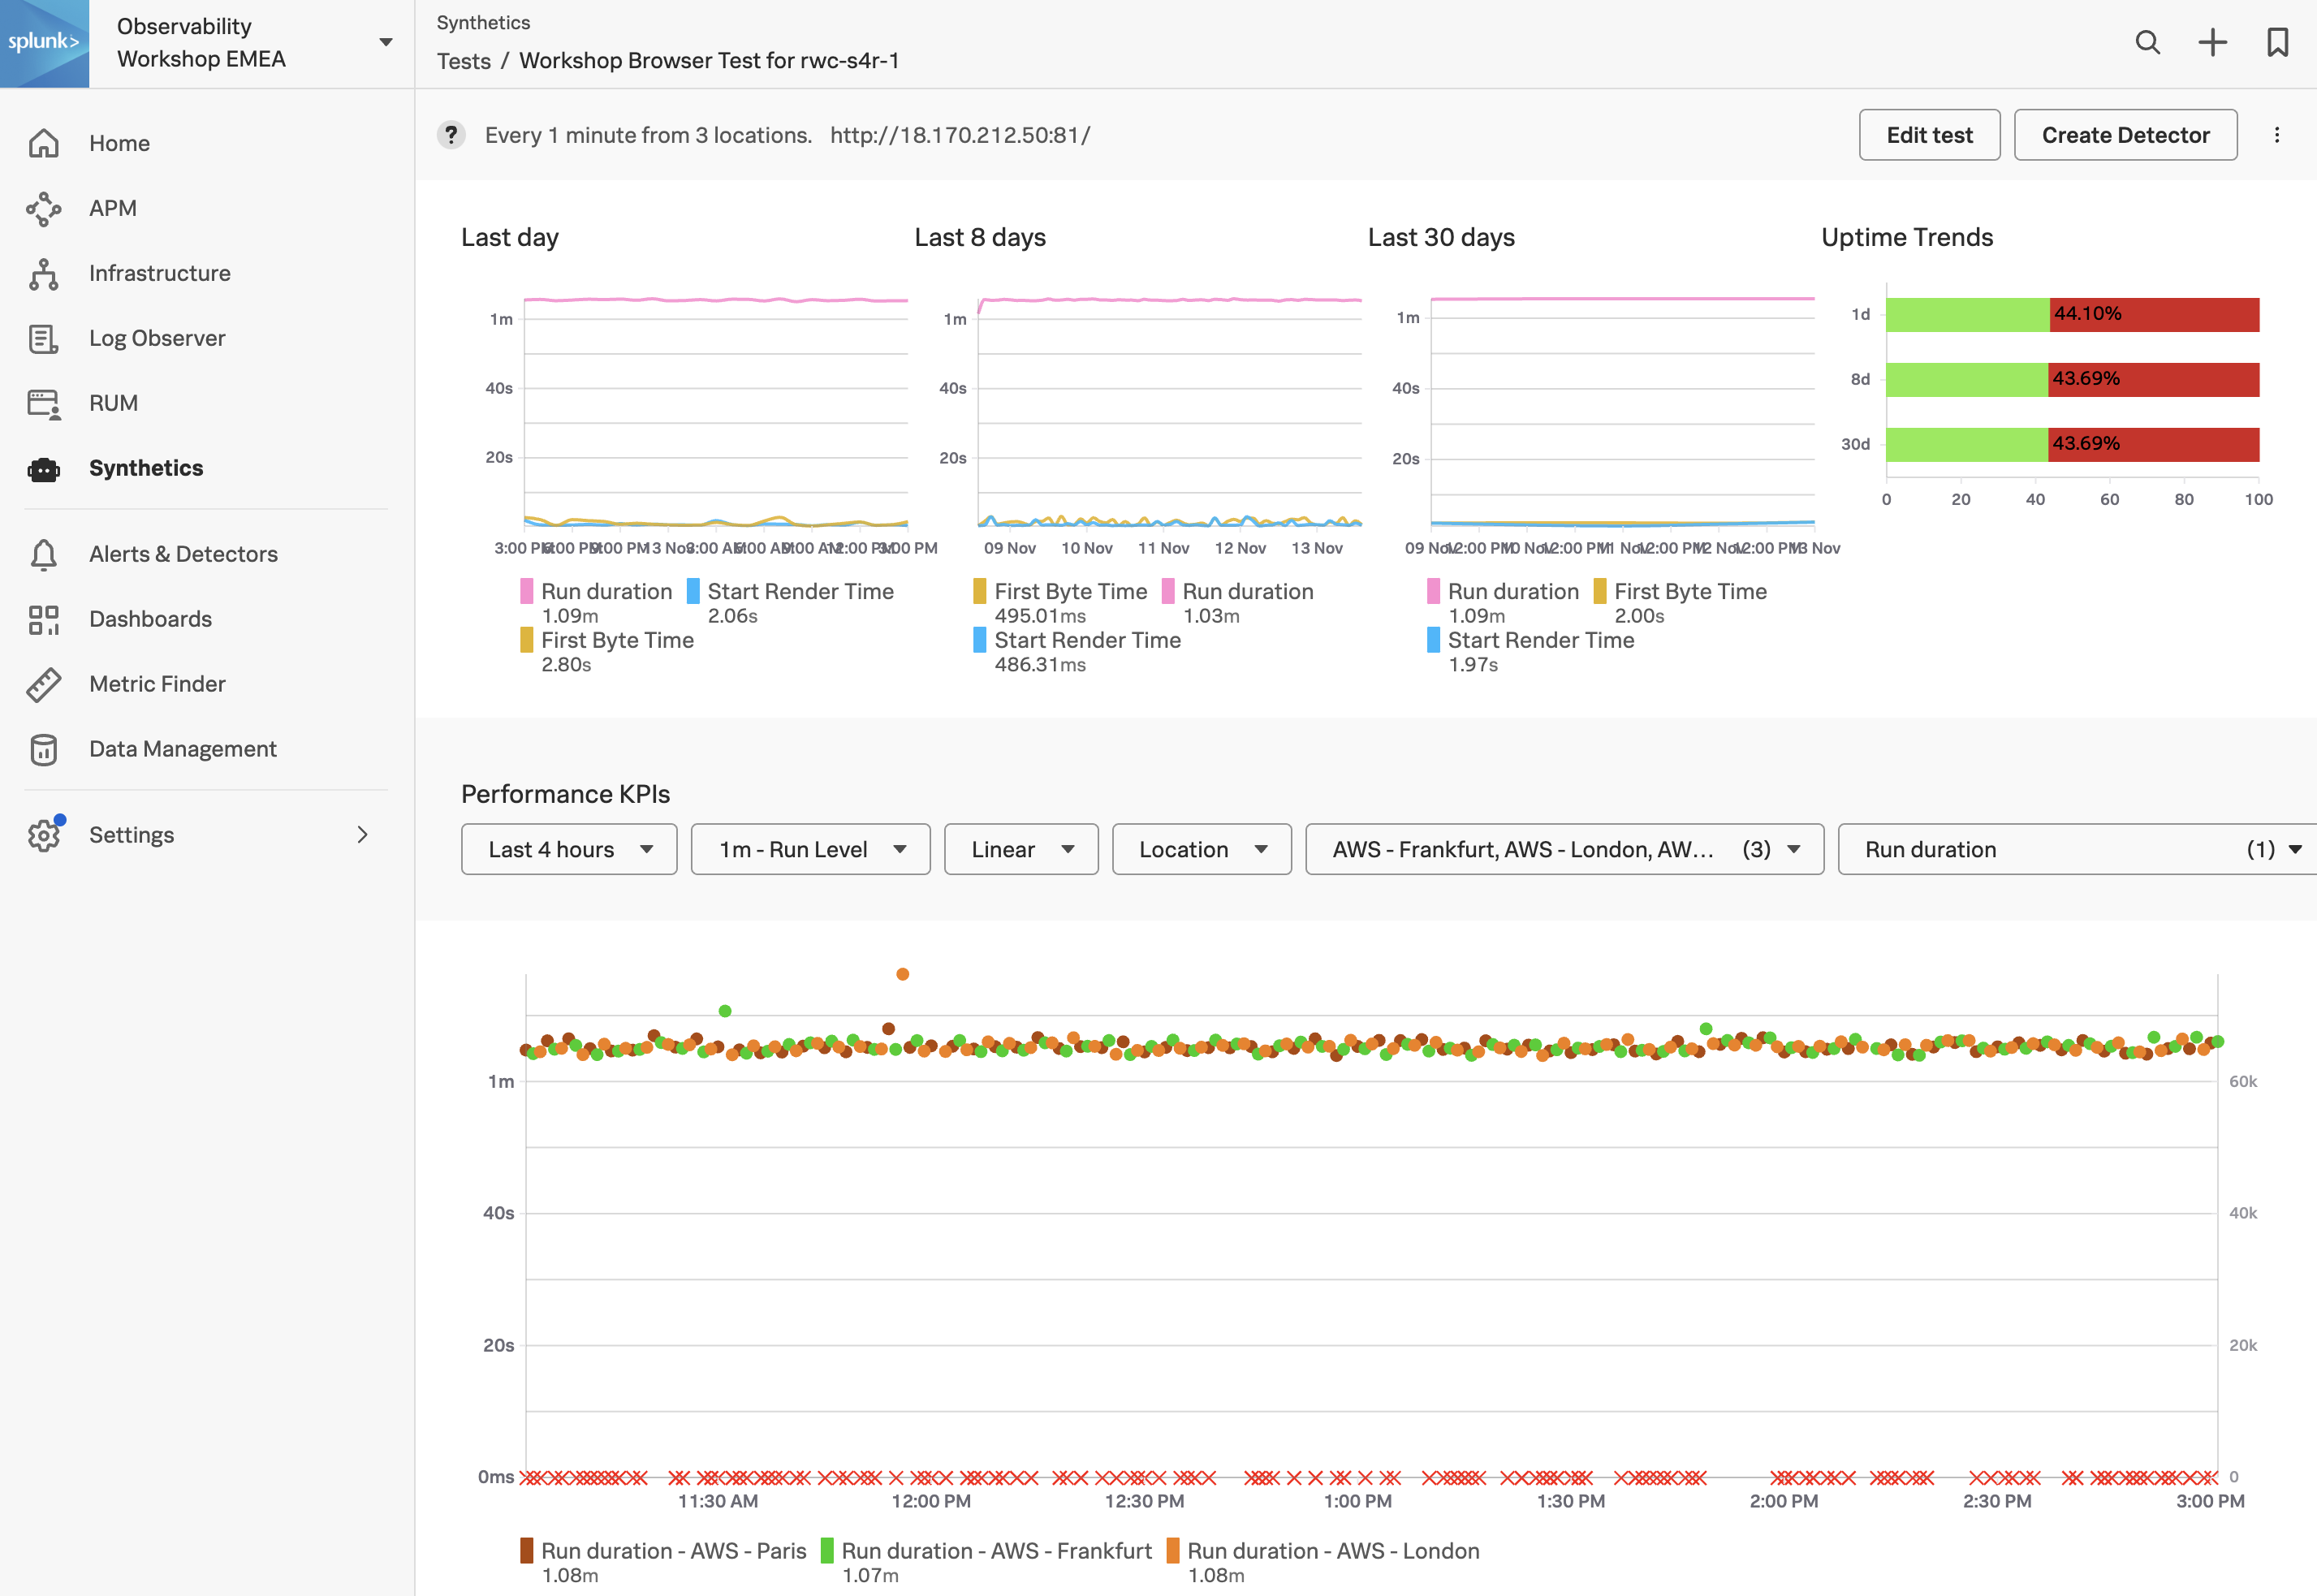
Task: Click the RUM icon in sidebar
Action: pyautogui.click(x=42, y=401)
